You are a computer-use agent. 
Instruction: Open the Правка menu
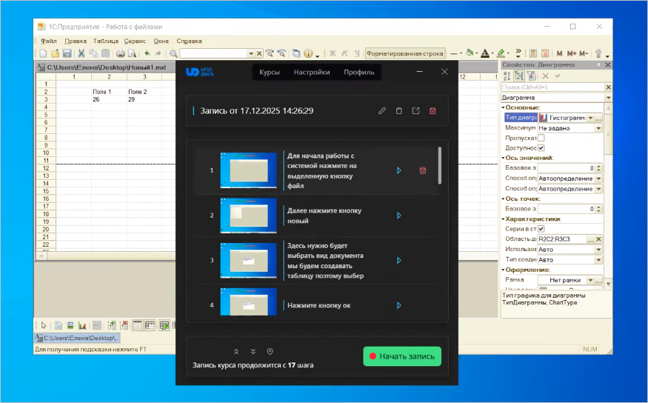[76, 41]
